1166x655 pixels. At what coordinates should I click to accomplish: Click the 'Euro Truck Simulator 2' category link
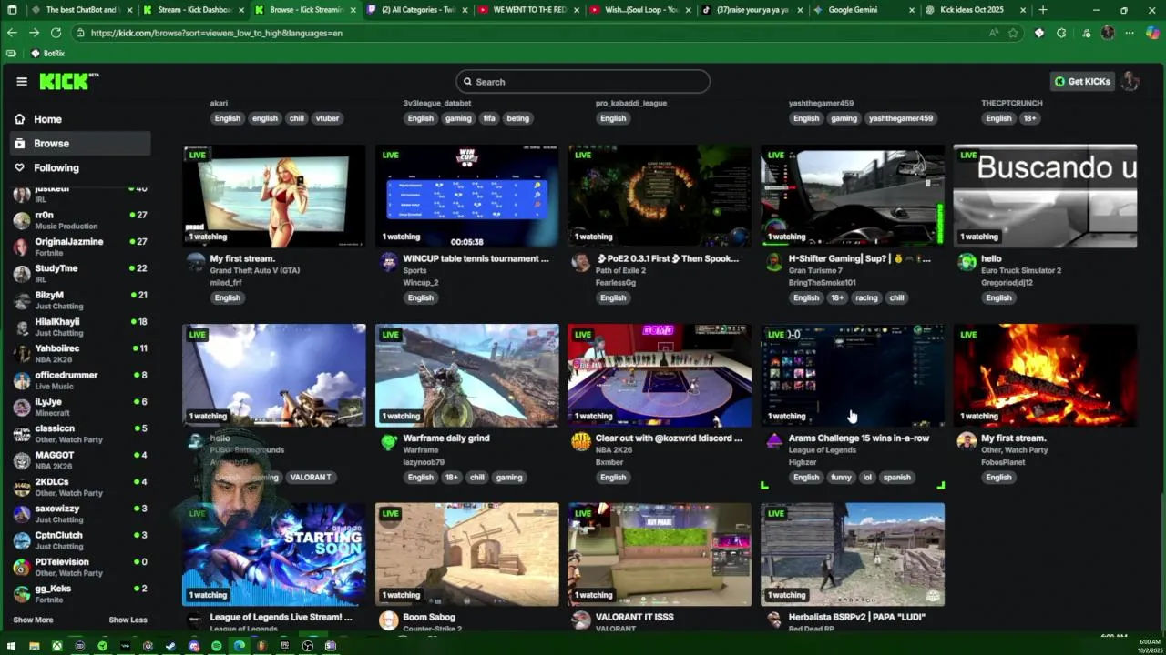(x=1021, y=270)
